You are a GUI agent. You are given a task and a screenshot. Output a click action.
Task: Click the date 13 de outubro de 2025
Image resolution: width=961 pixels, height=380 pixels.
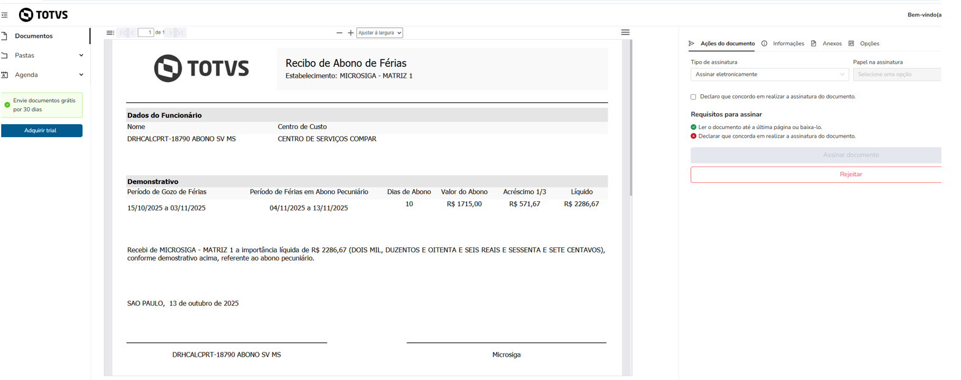coord(204,304)
